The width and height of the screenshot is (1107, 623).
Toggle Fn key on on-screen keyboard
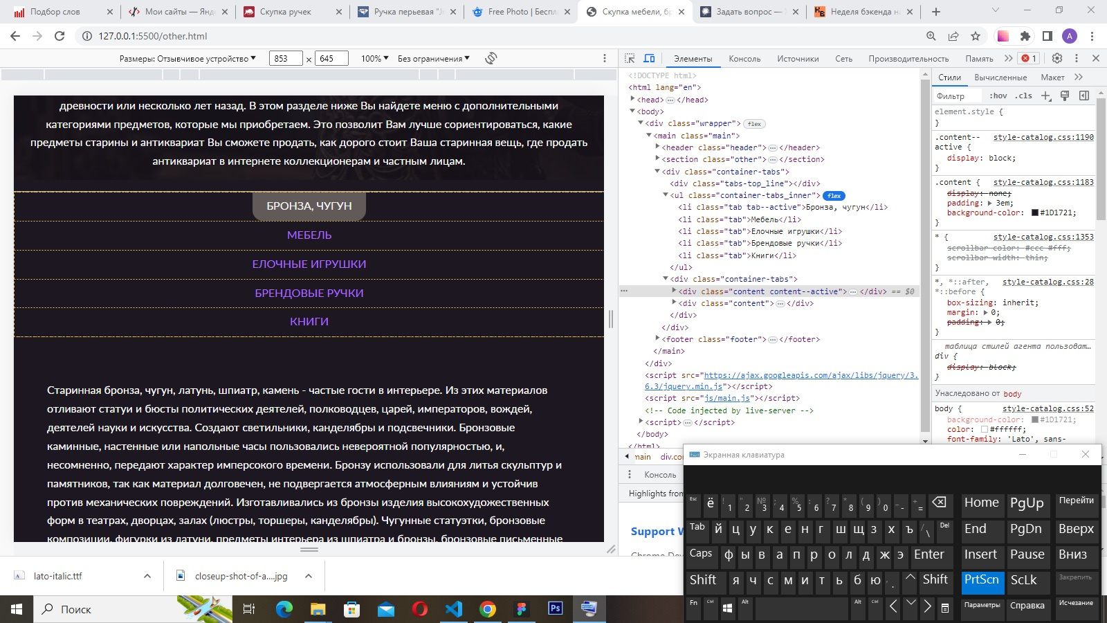(694, 607)
